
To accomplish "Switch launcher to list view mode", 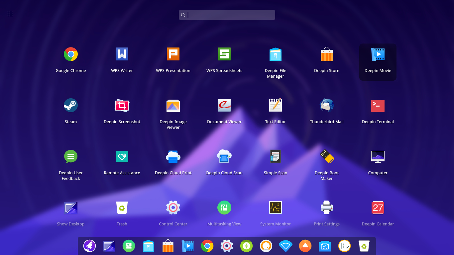I will click(x=10, y=13).
